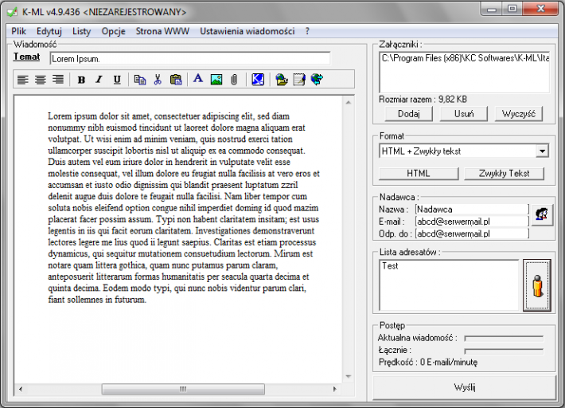Toggle italic formatting
Image resolution: width=565 pixels, height=408 pixels.
pos(99,80)
